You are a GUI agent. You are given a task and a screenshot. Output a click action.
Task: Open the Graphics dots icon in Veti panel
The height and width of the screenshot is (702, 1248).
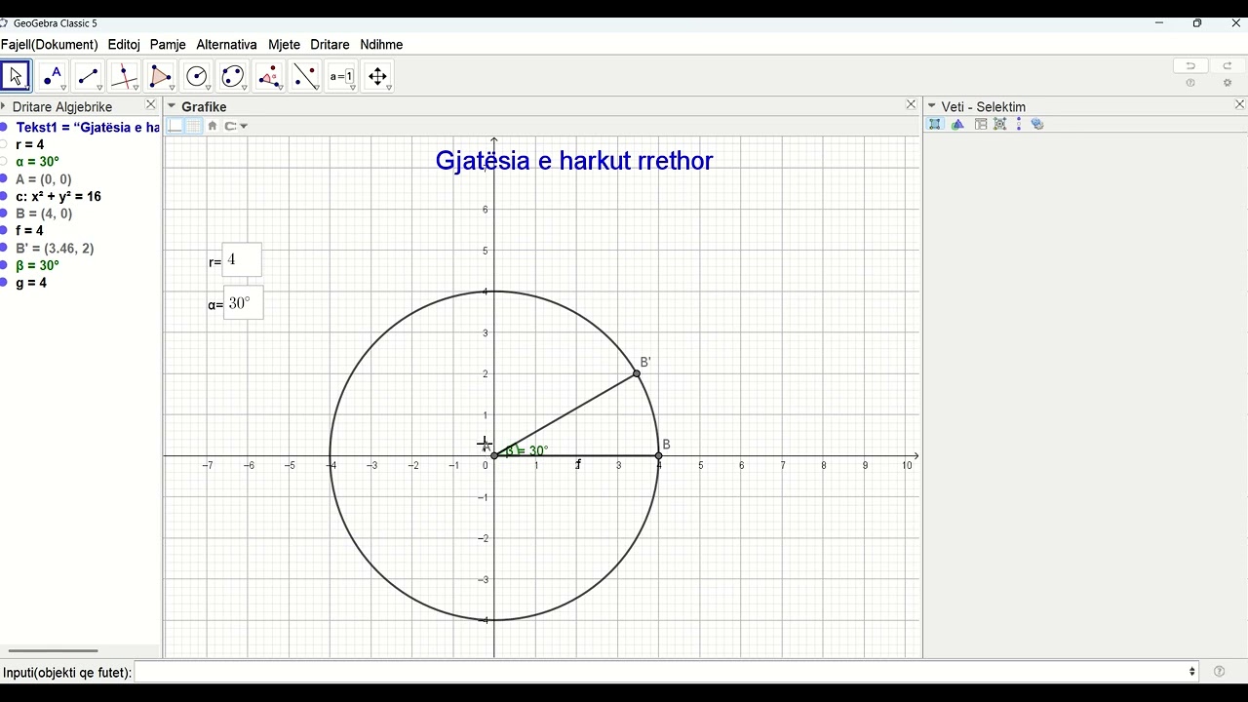pyautogui.click(x=1019, y=124)
